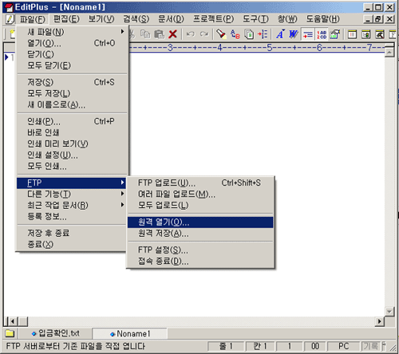Toggle the Word wrap W icon
The image size is (399, 354).
click(x=294, y=34)
